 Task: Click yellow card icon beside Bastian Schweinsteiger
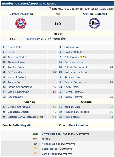[38, 117]
